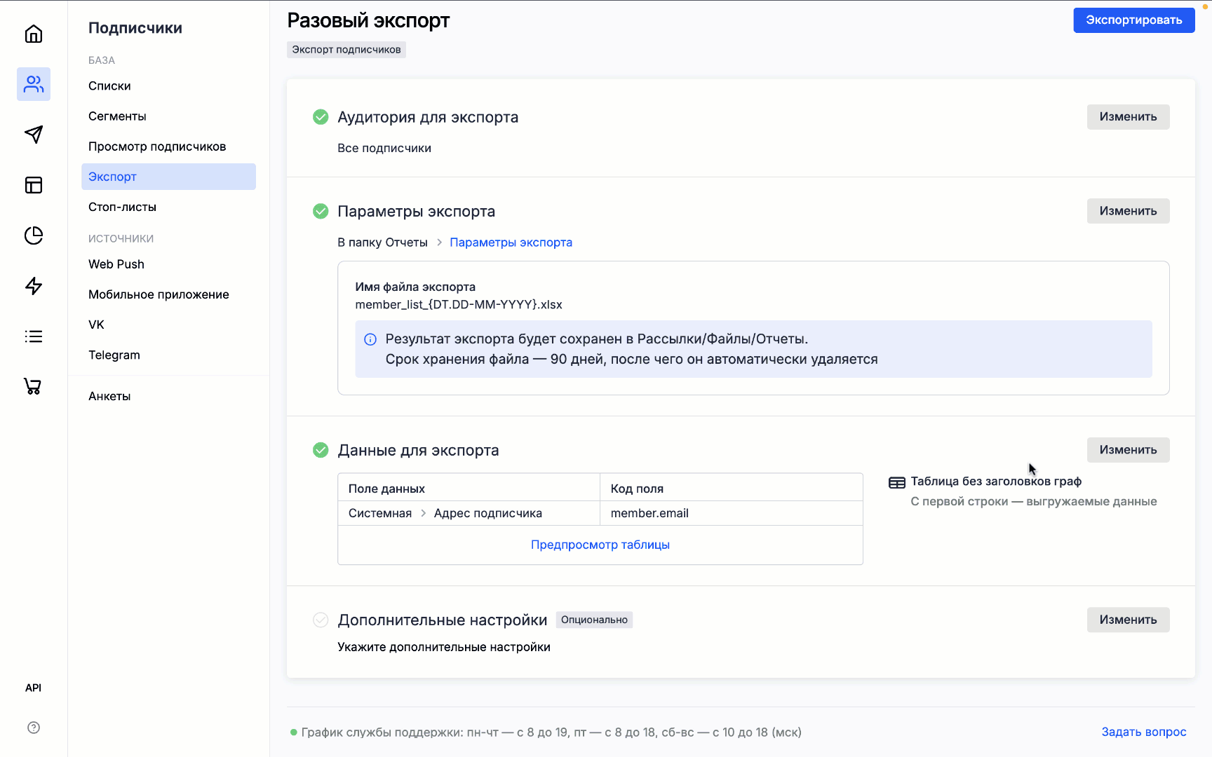This screenshot has width=1212, height=757.
Task: Select Сегменты in the sidebar menu
Action: click(117, 116)
